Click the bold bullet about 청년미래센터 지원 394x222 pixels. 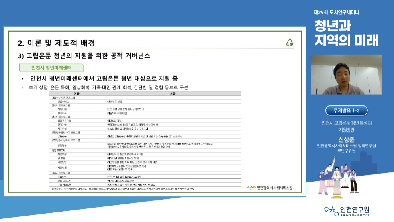pos(104,78)
